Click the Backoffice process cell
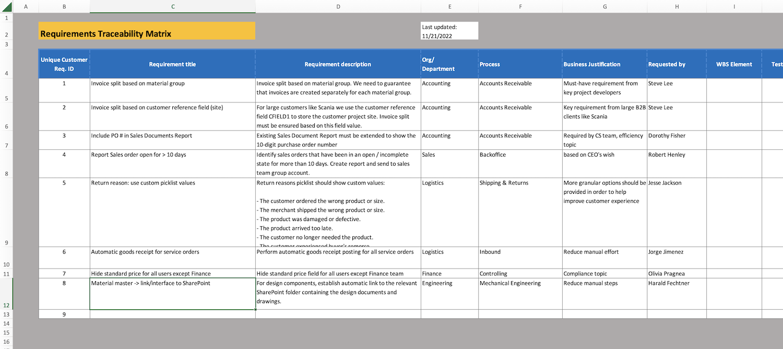 tap(520, 164)
